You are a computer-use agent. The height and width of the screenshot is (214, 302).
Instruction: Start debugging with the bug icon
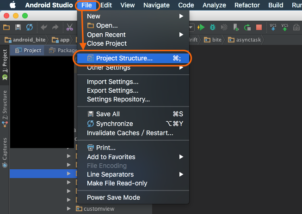(x=213, y=27)
